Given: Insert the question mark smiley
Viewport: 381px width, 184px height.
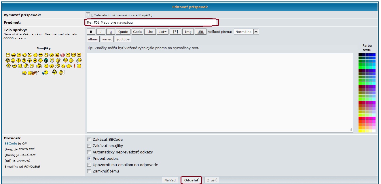Looking at the screenshot, I should (24, 61).
